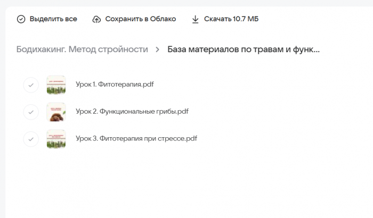Open the file name Урок 3. Фитотерапия при стрессе.pdf
This screenshot has height=218, width=373.
point(136,139)
